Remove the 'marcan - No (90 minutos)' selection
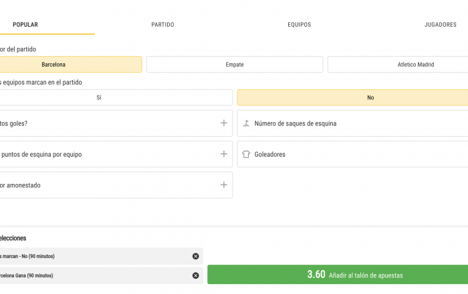The width and height of the screenshot is (468, 294). click(195, 256)
